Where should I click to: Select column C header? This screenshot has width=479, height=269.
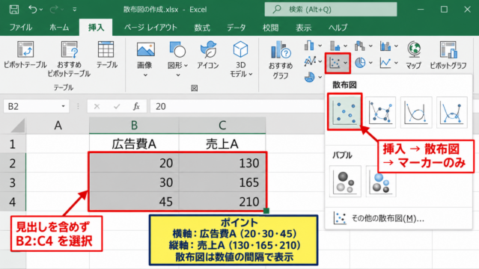pyautogui.click(x=222, y=126)
